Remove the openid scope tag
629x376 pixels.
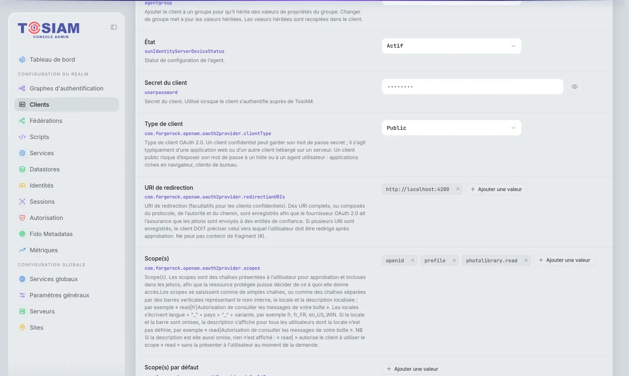pyautogui.click(x=412, y=261)
